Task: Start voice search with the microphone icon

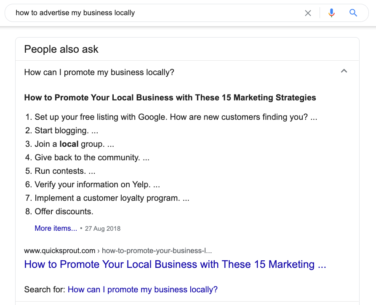Action: (x=331, y=13)
